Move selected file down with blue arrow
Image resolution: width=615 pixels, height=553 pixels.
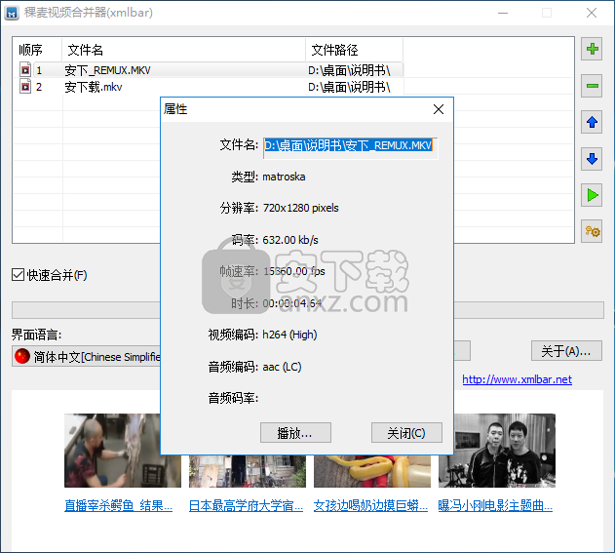[592, 159]
